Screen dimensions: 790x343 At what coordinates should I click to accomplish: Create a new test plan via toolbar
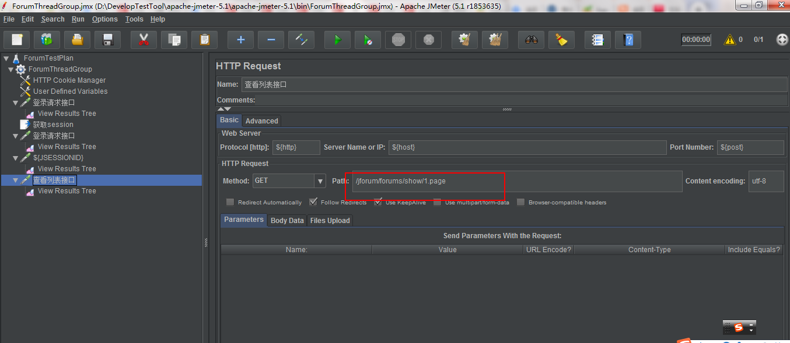click(x=16, y=40)
